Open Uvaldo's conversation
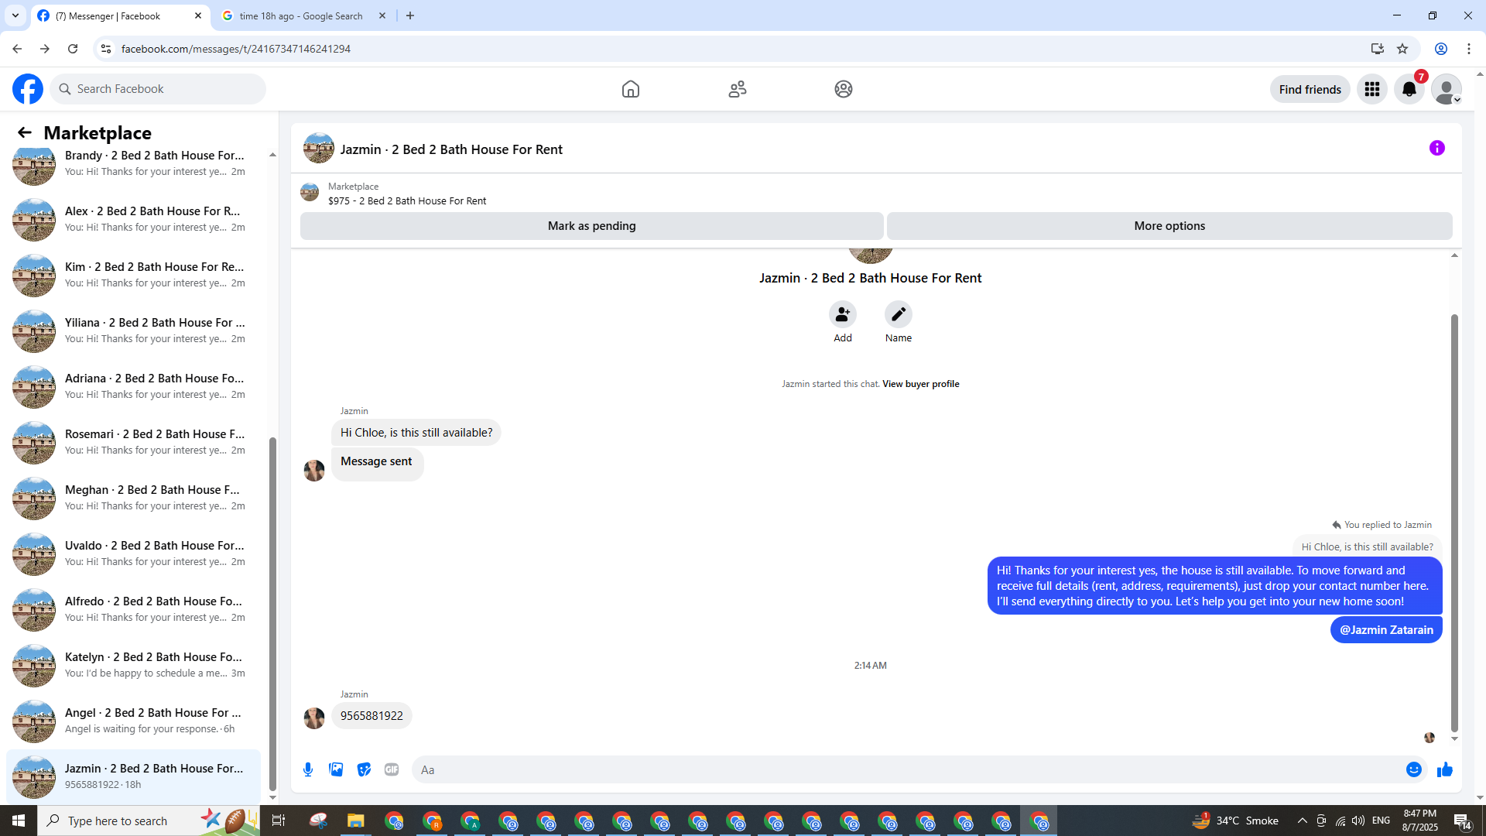 (133, 553)
